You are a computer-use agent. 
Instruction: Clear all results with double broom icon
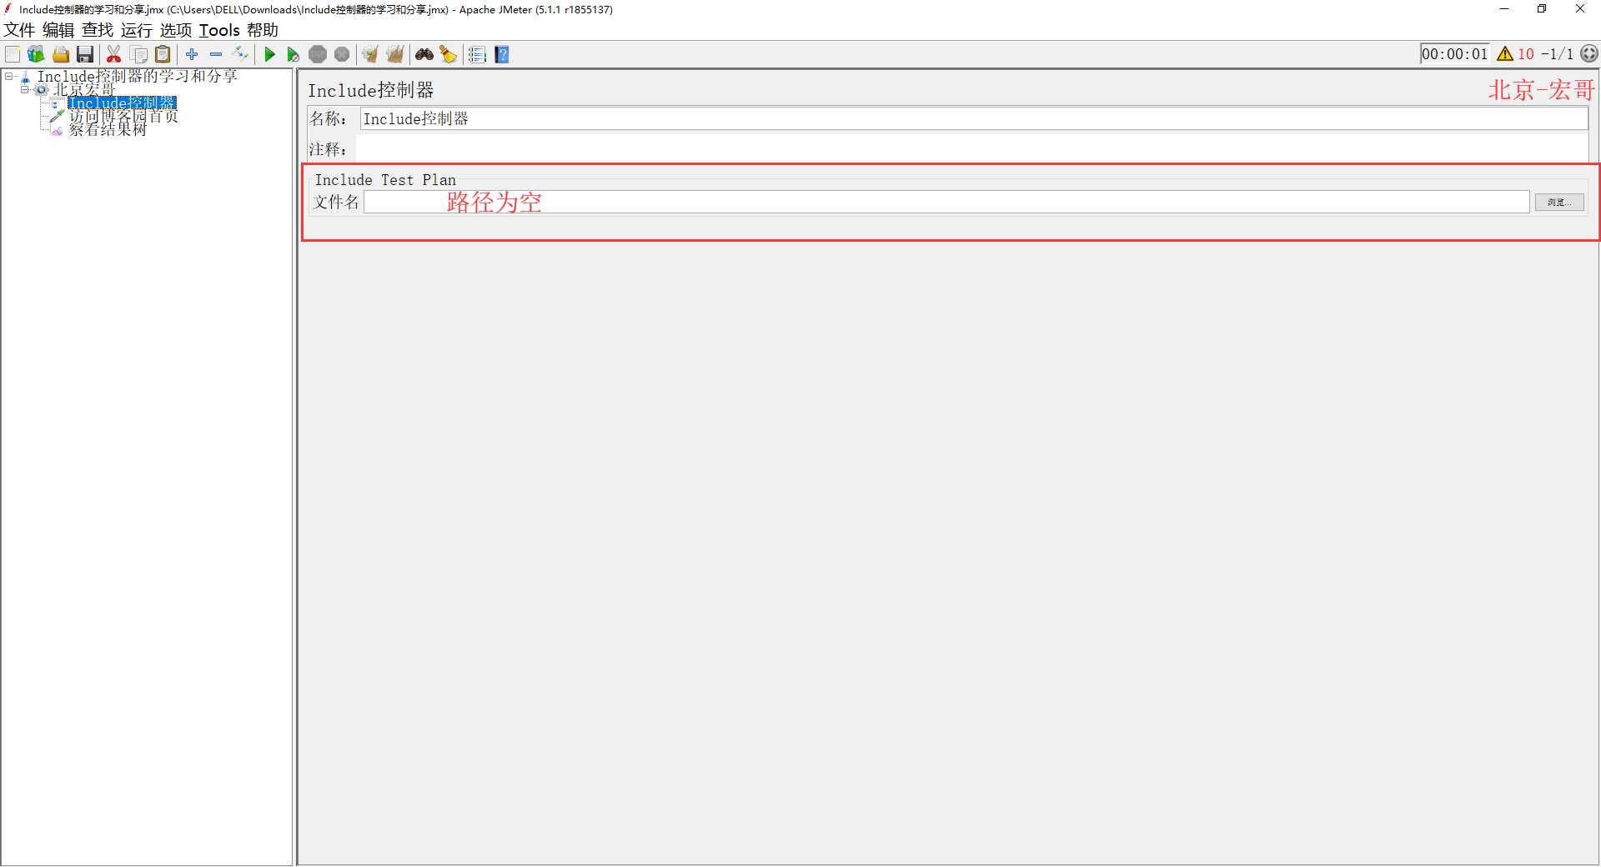click(x=395, y=54)
